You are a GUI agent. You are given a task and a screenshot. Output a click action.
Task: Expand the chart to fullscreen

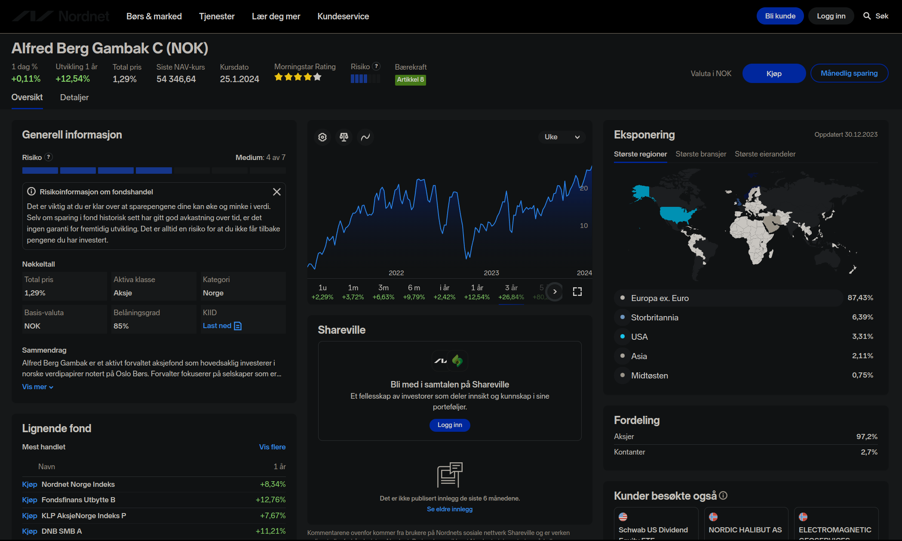[577, 292]
